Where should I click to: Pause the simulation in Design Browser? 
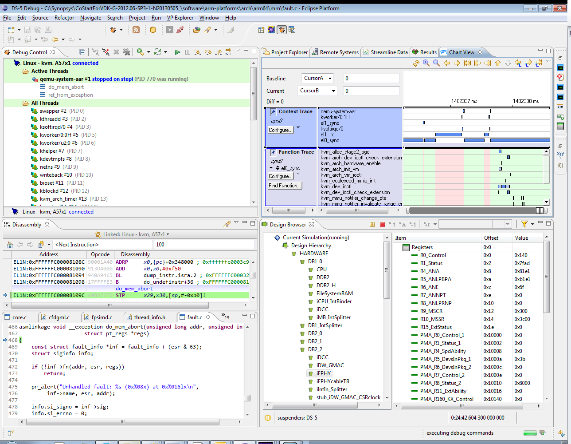[x=372, y=225]
